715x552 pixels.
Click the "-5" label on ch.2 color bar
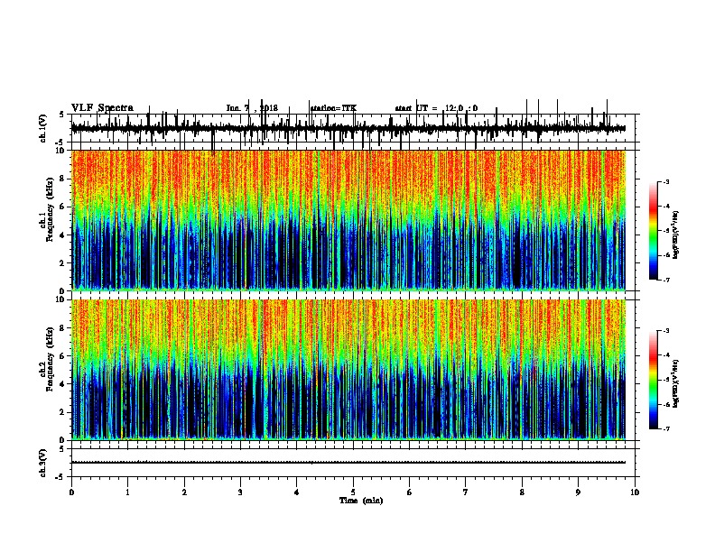coord(666,380)
